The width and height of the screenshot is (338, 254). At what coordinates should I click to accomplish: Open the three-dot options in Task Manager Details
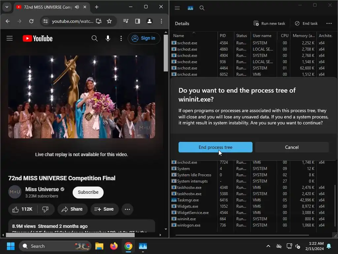[x=329, y=23]
